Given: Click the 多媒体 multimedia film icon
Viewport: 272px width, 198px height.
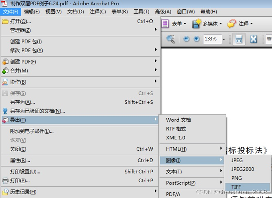Looking at the screenshot, I should tap(197, 23).
